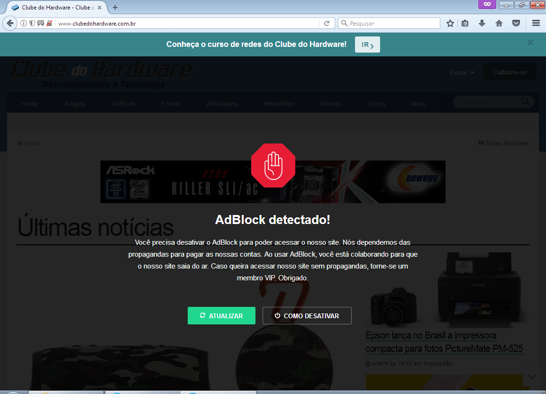Viewport: 546px width, 394px height.
Task: Click the private browsing mask icon
Action: coord(487,5)
